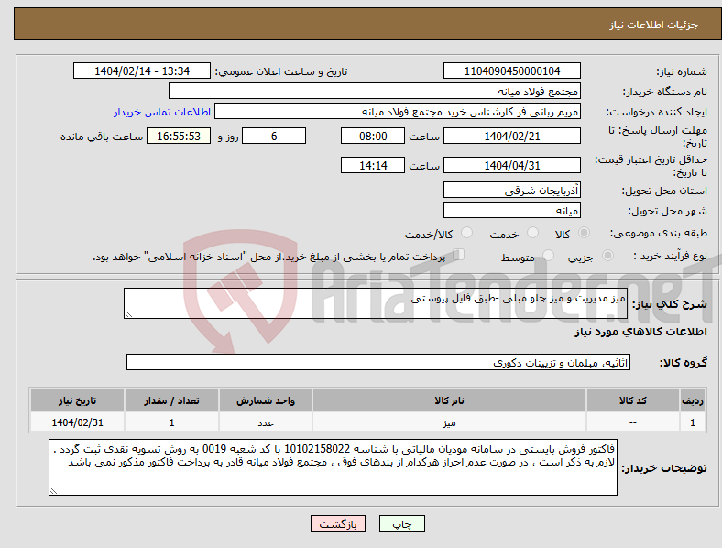Click the واحد شمارش column header
This screenshot has width=722, height=548.
[265, 400]
